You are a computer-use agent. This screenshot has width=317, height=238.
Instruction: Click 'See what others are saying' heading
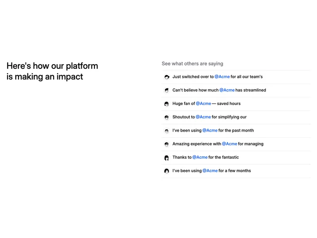pos(193,64)
